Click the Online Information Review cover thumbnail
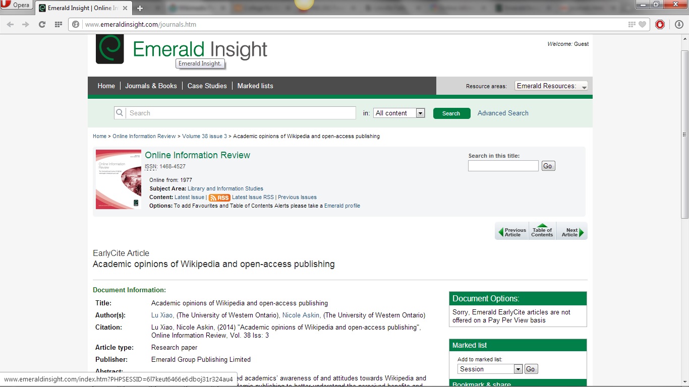Image resolution: width=689 pixels, height=387 pixels. (119, 179)
